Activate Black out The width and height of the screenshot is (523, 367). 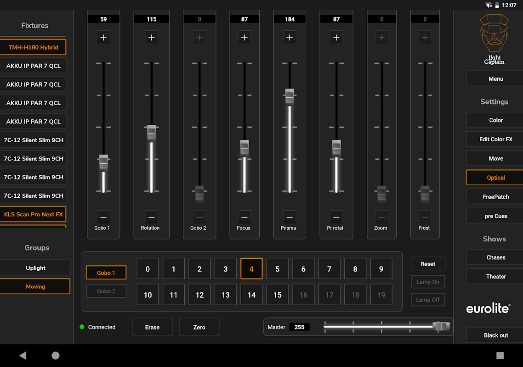point(495,335)
